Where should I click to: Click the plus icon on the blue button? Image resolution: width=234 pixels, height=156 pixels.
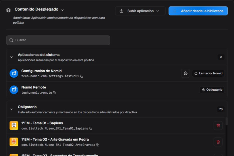click(175, 11)
